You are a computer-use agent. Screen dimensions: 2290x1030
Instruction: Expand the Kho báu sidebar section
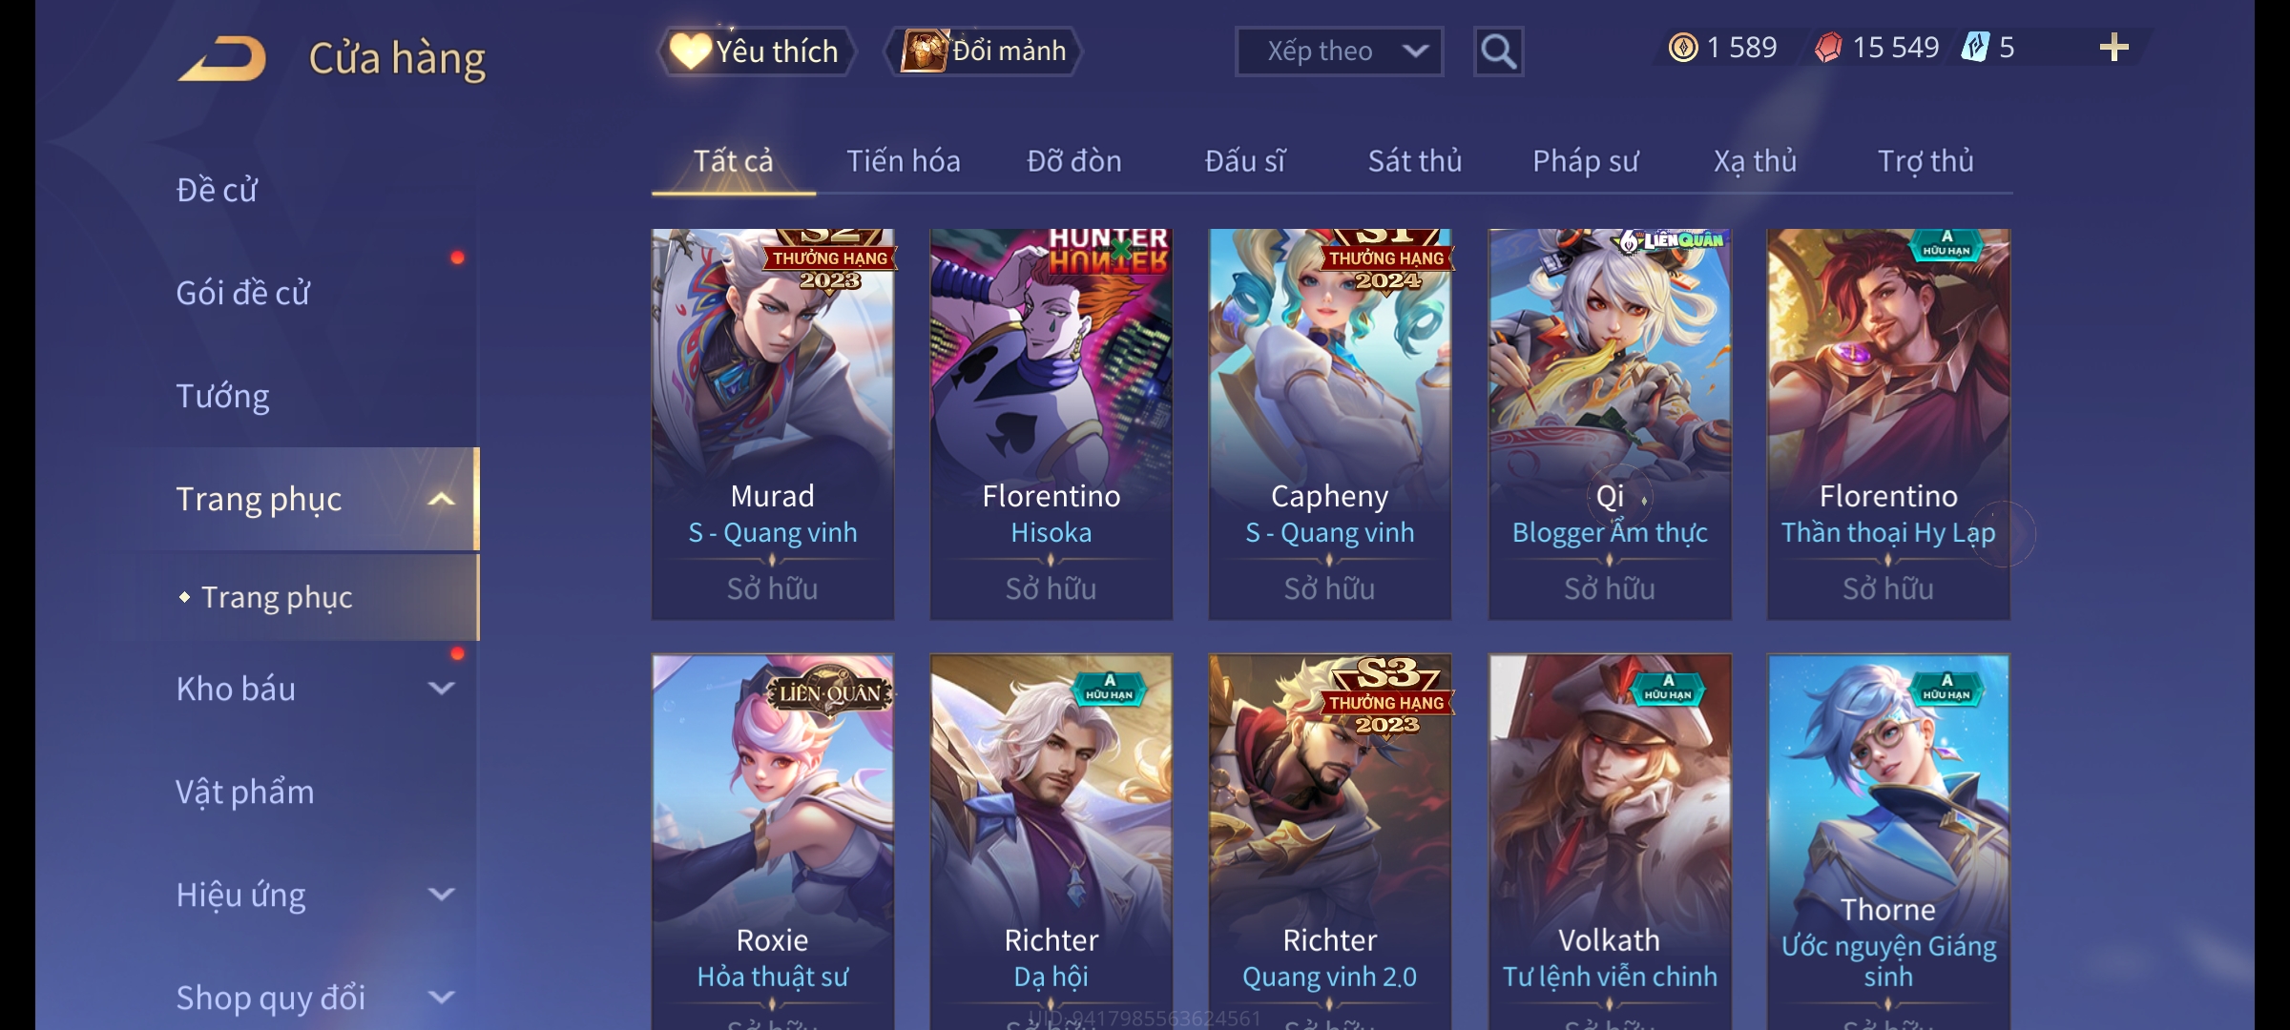tap(441, 689)
